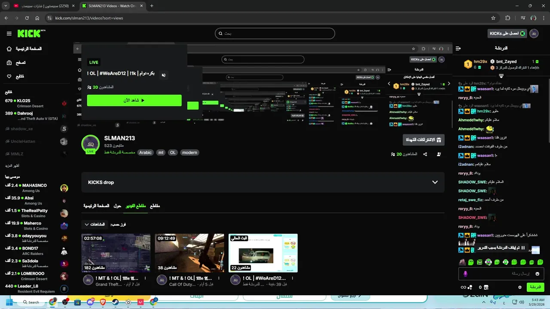Open LOMEROOO recommended channel
This screenshot has height=309, width=550.
point(36,276)
